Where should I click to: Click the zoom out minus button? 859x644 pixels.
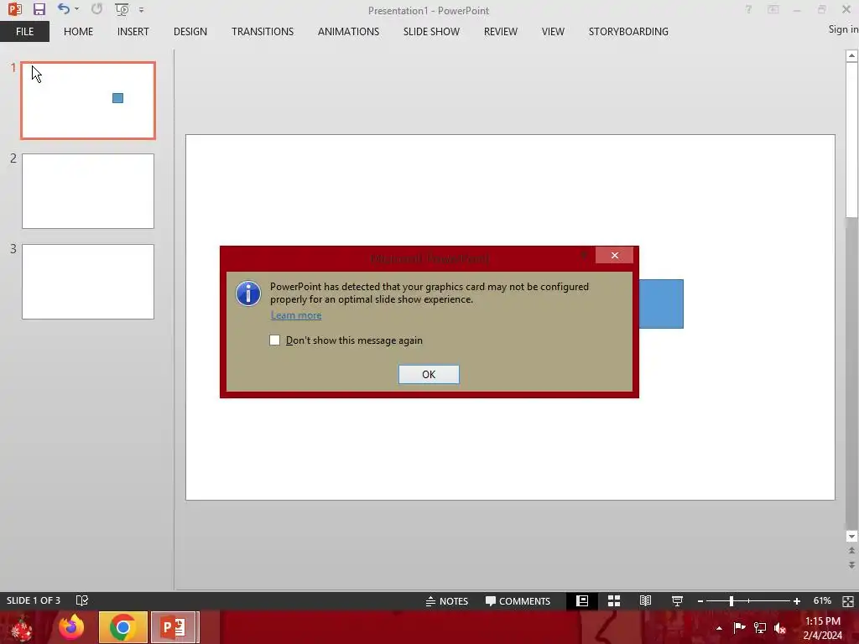pos(700,601)
